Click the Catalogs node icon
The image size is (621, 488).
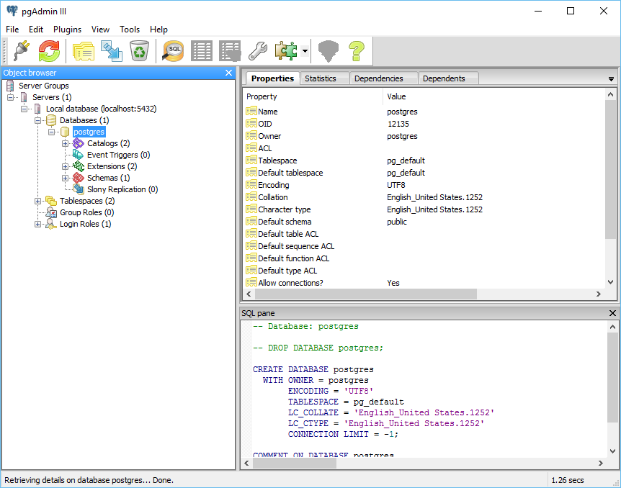79,143
